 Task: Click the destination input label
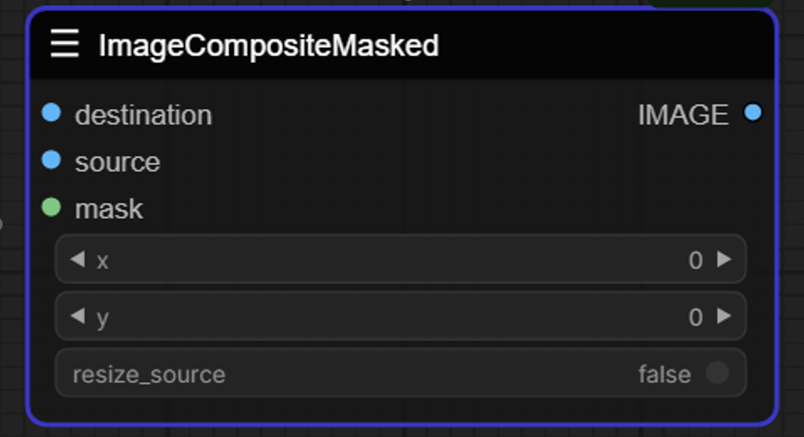(x=143, y=115)
